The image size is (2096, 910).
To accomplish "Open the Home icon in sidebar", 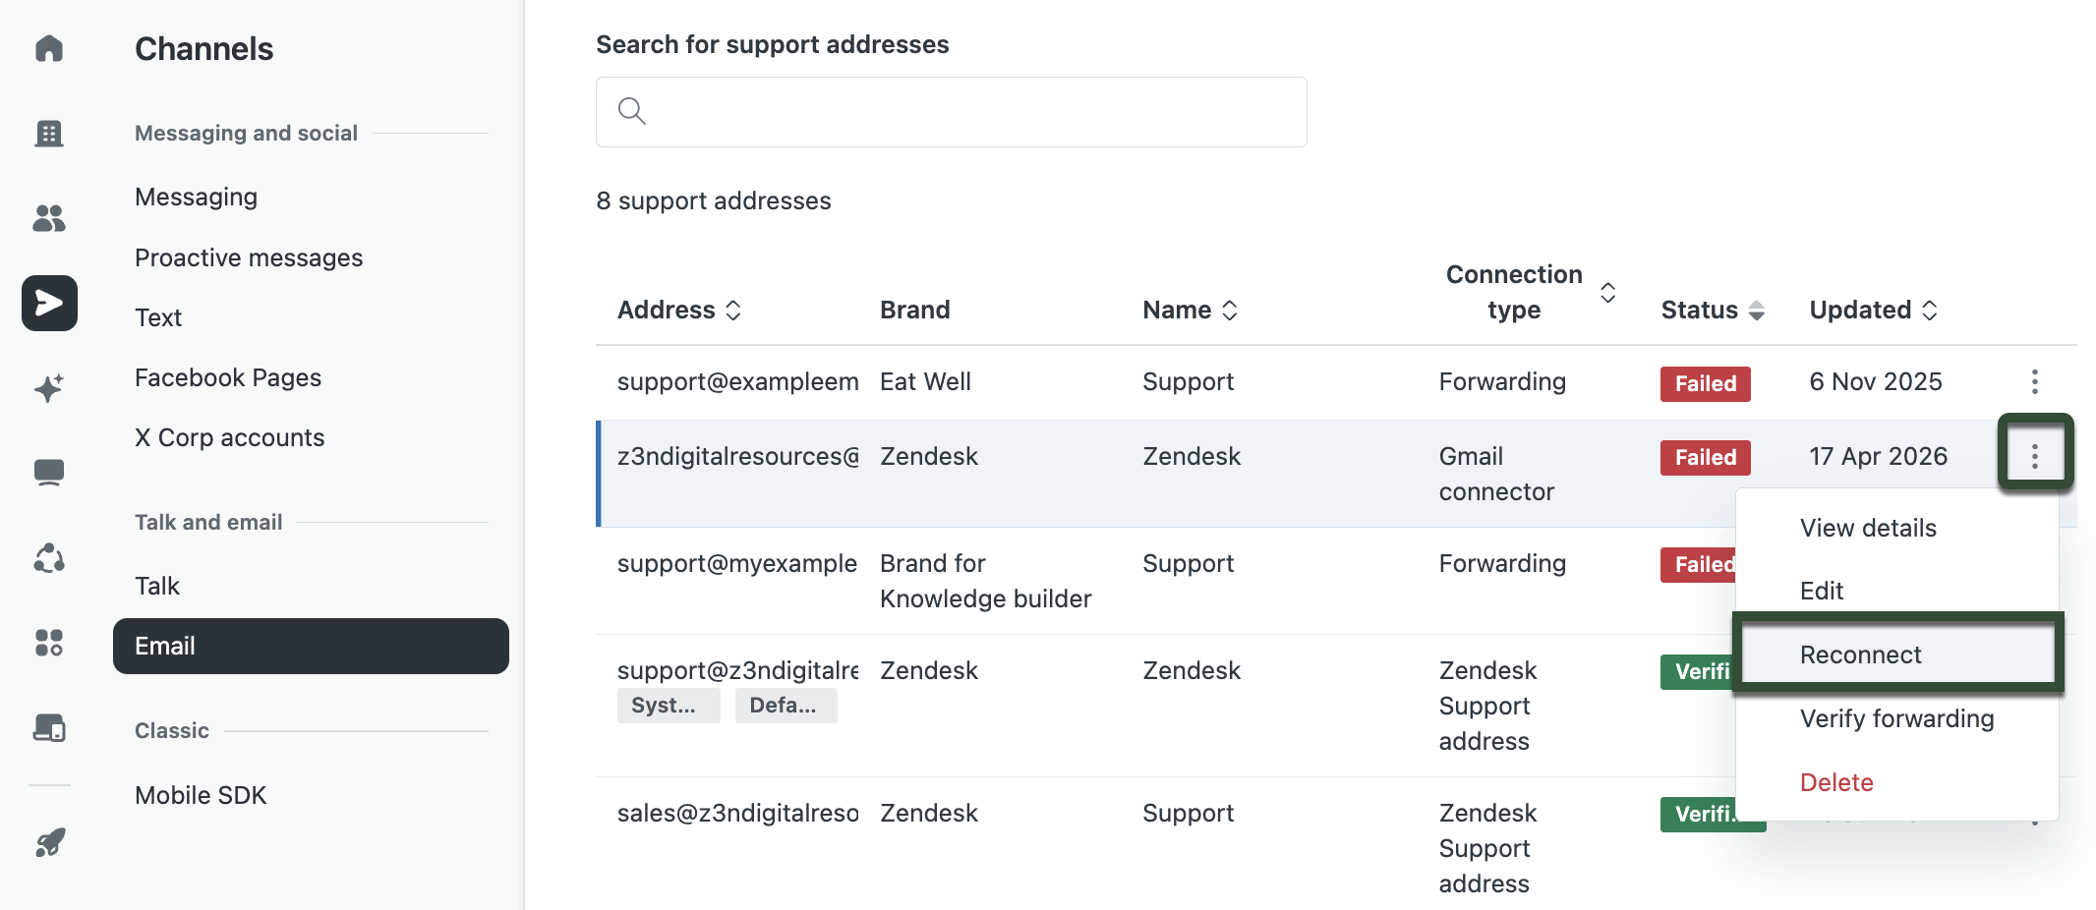I will pyautogui.click(x=49, y=48).
